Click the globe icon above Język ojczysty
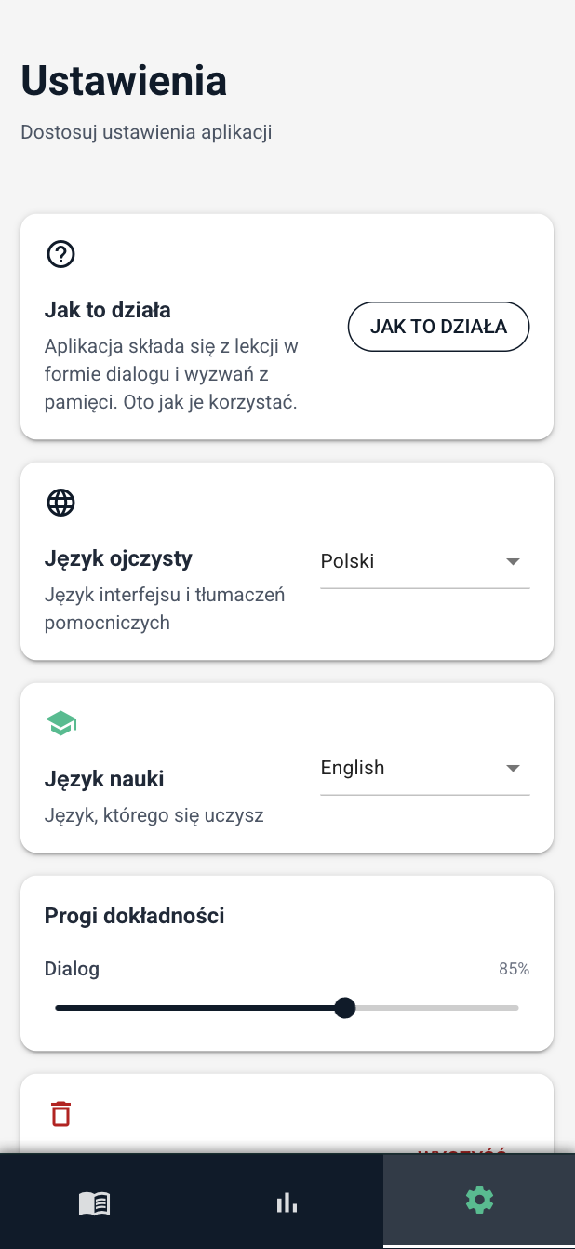Viewport: 575px width, 1249px height. point(60,502)
